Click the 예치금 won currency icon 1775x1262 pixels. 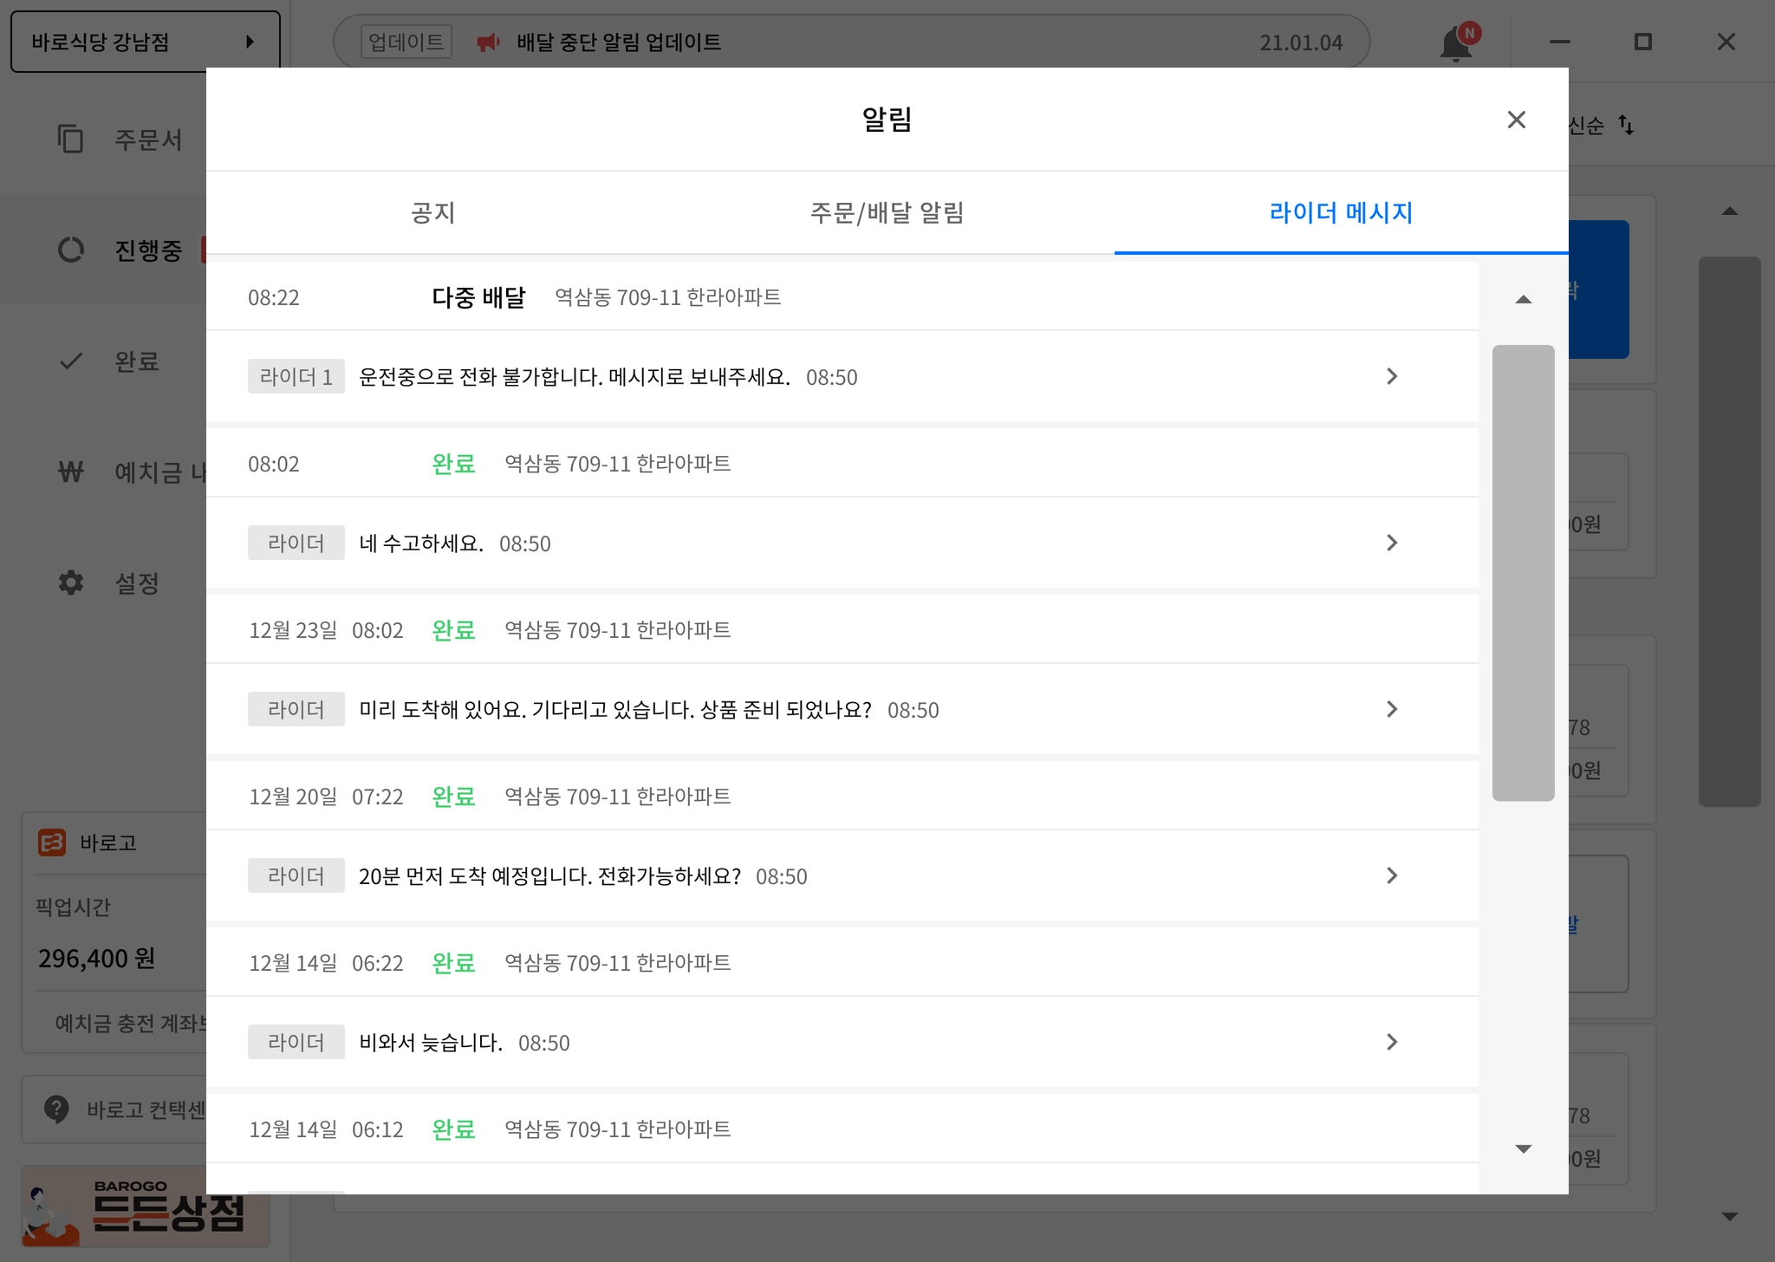pyautogui.click(x=70, y=472)
